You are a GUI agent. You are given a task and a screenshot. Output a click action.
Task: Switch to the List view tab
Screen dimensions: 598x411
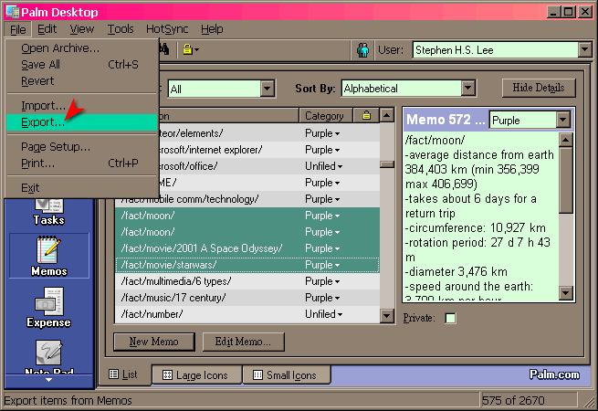click(123, 374)
